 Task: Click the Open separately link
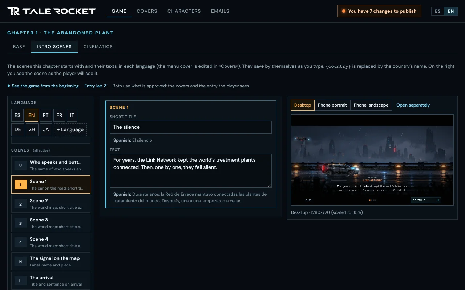coord(413,105)
